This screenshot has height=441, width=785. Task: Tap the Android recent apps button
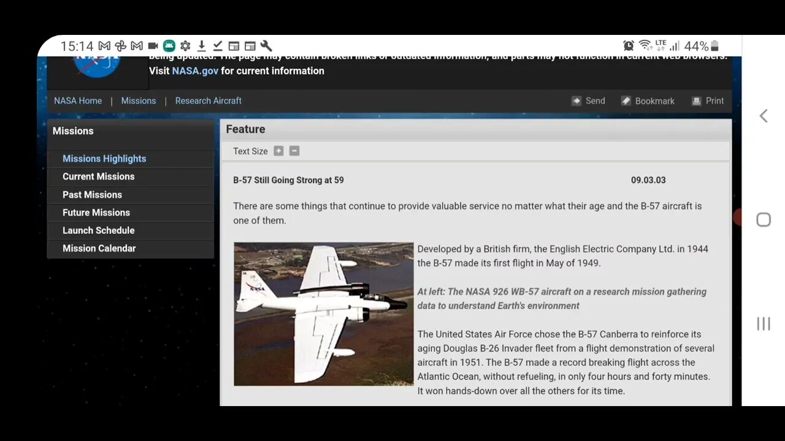click(x=764, y=324)
